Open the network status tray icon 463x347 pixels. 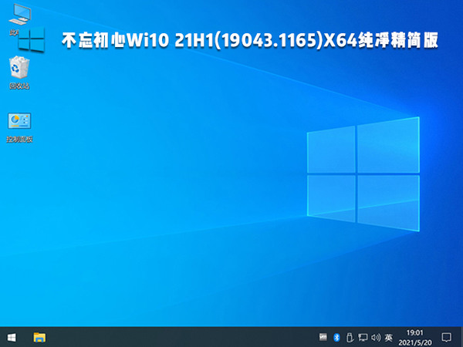coord(362,337)
